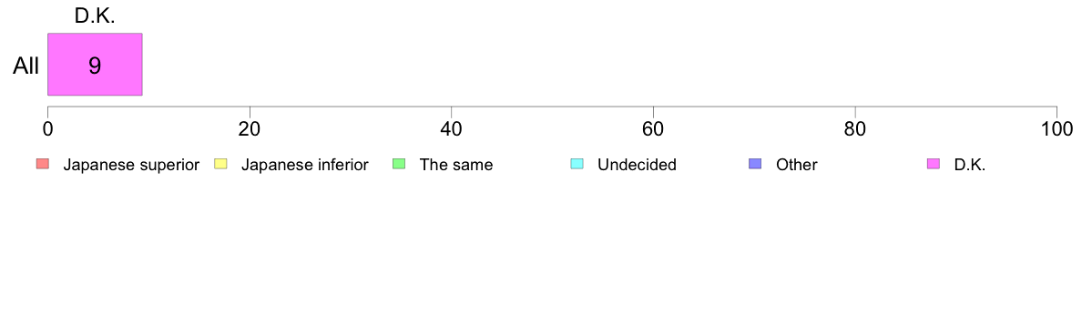The image size is (1082, 335).
Task: Click the All row label
Action: pos(26,66)
